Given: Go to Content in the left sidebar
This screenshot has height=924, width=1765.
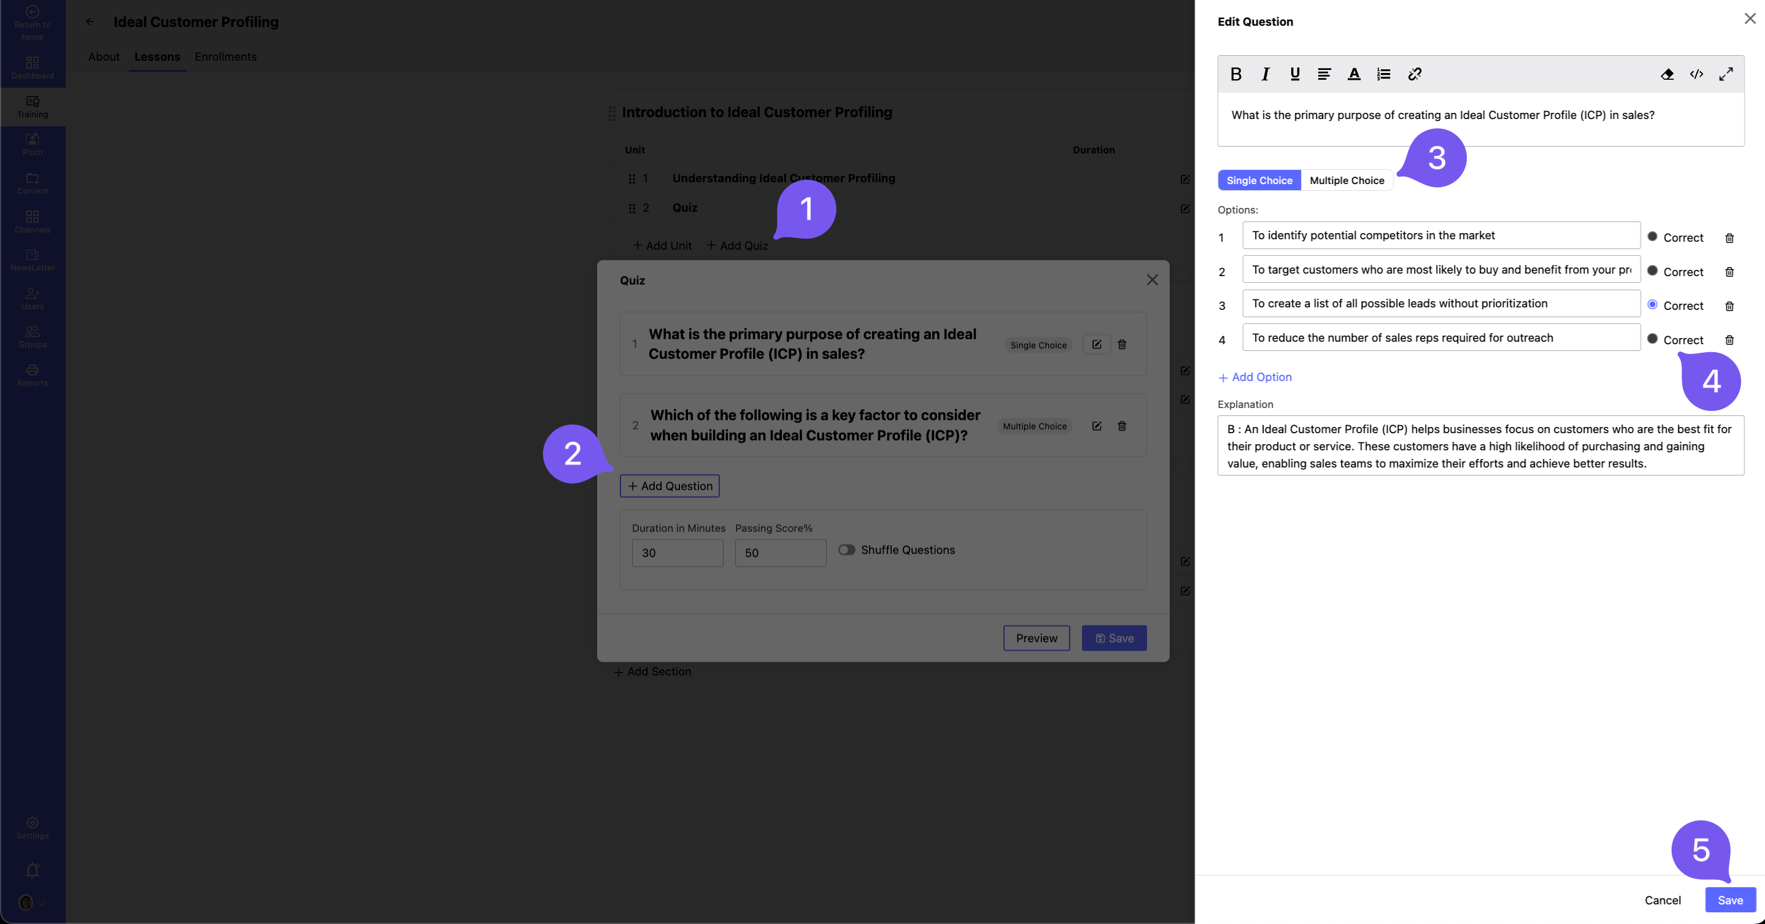Looking at the screenshot, I should 32,183.
